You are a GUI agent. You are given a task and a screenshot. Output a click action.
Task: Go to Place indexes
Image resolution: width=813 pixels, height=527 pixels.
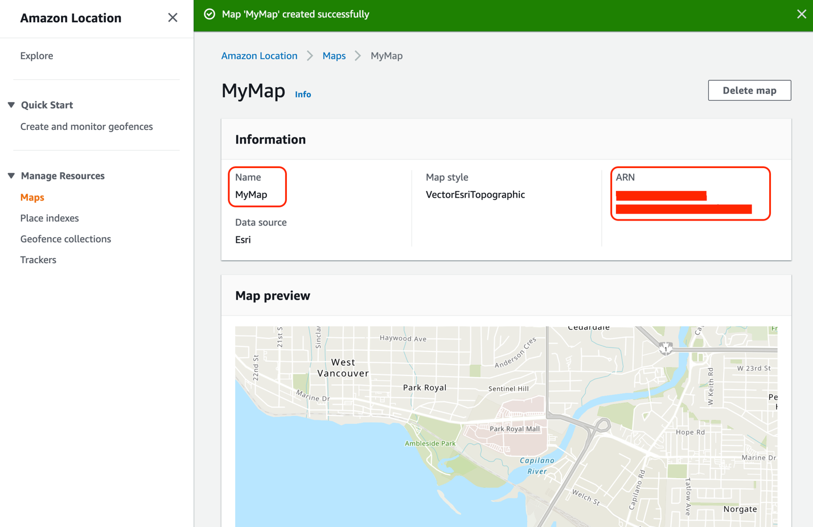pyautogui.click(x=50, y=218)
